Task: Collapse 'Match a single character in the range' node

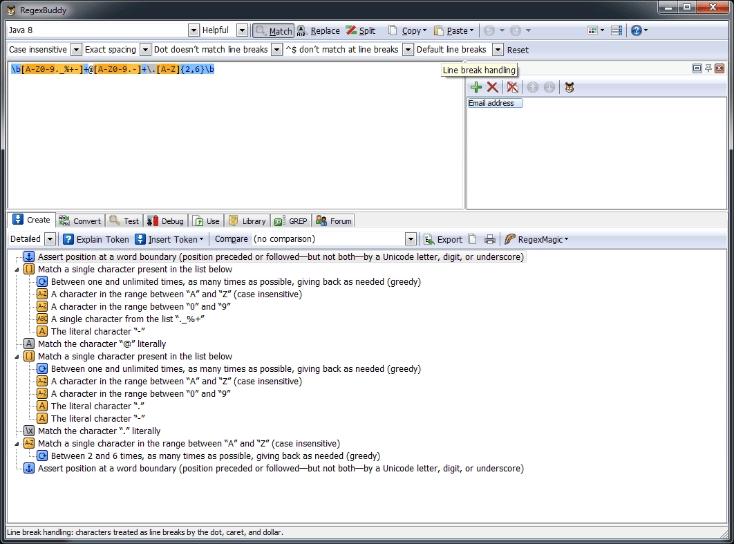Action: pyautogui.click(x=17, y=444)
